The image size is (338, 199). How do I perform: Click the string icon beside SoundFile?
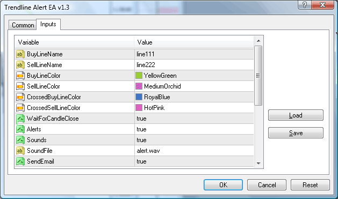pos(20,151)
